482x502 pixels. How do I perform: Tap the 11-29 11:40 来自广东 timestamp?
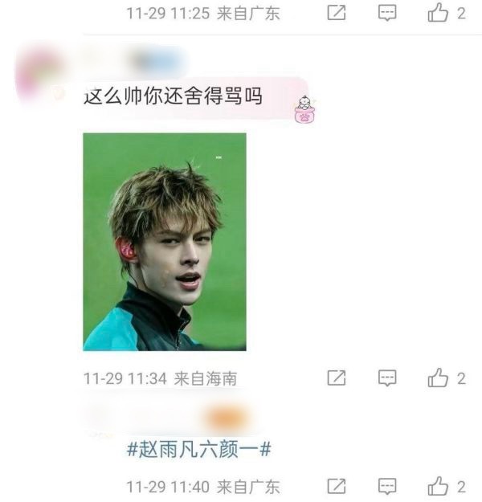coord(203,487)
